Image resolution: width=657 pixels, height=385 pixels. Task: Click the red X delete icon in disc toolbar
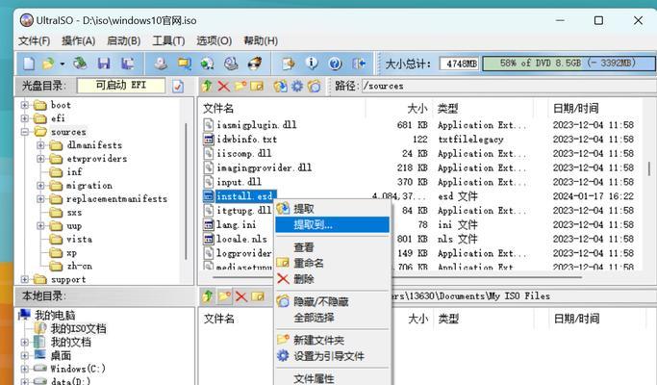[224, 87]
